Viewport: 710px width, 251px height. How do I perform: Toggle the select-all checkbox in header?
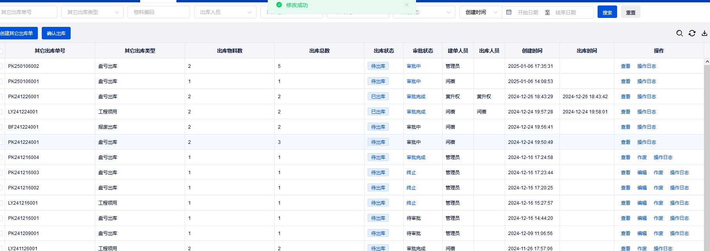[x=1, y=51]
